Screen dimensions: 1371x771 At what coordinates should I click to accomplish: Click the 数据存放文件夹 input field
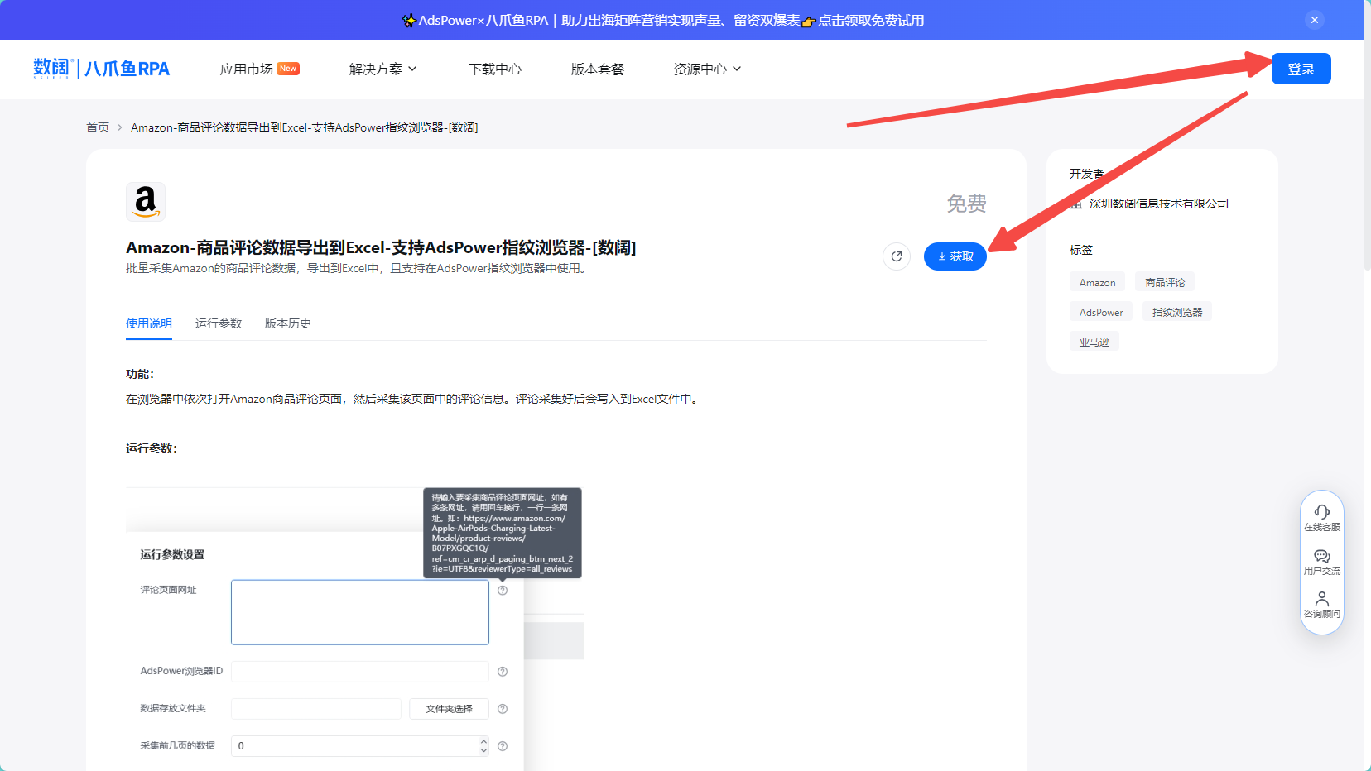(316, 708)
